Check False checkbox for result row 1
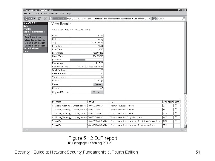The image size is (215, 161). [x=176, y=106]
